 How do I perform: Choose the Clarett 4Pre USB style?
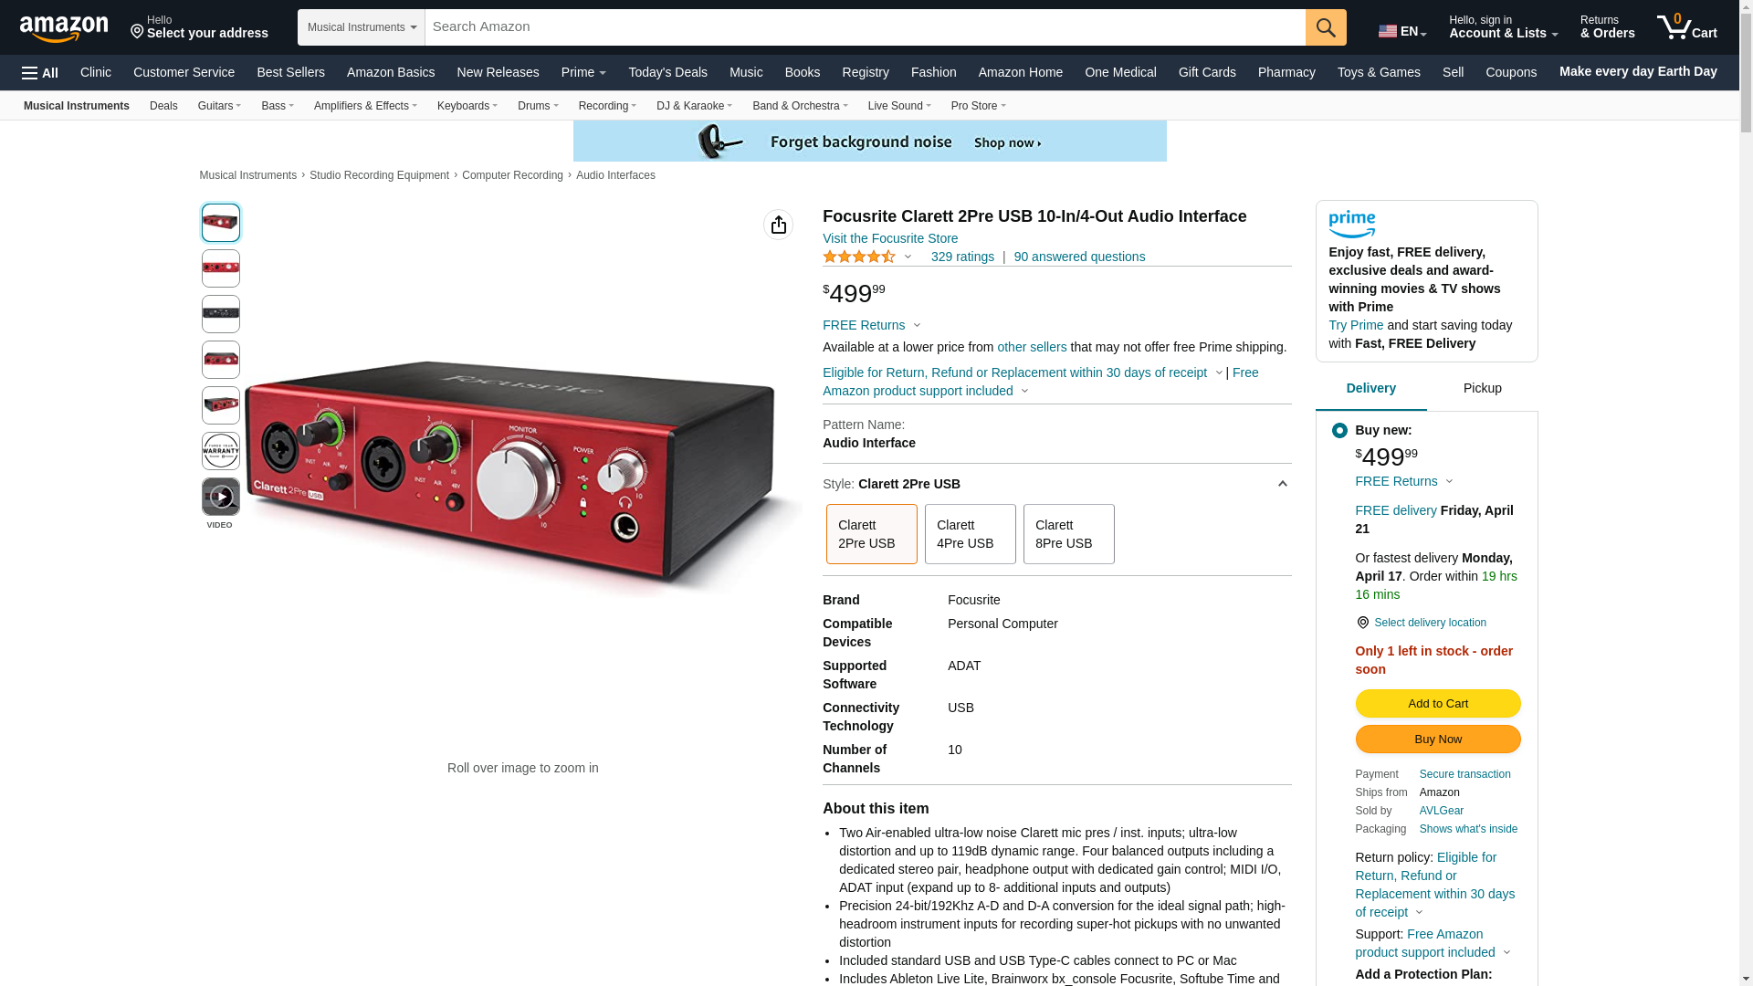click(x=970, y=534)
